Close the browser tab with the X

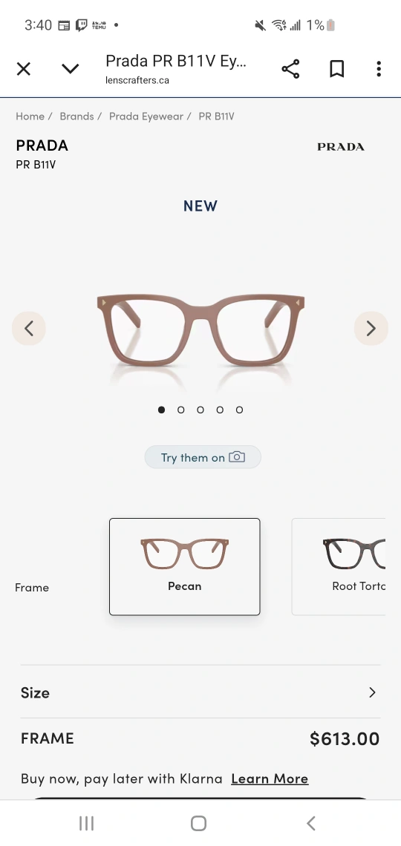click(x=24, y=69)
